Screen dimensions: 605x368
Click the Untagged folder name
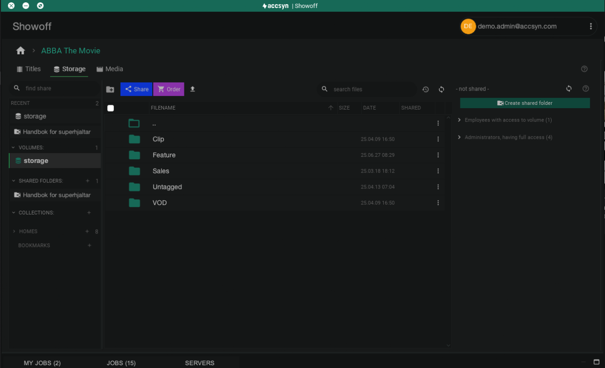click(x=167, y=187)
